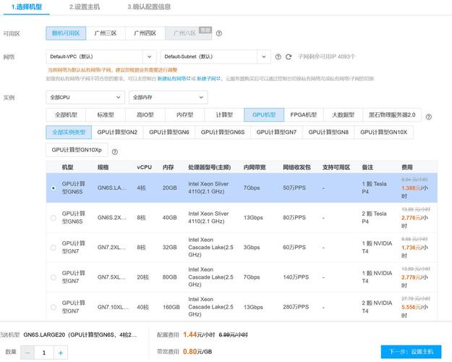Open the 全部内存 filter dropdown
The image size is (452, 362).
(168, 97)
